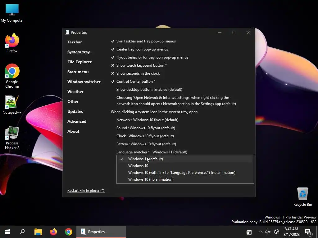Viewport: 318px width, 238px height.
Task: Switch to the Other section
Action: [73, 102]
